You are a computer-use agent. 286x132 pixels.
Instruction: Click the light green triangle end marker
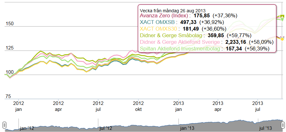(282, 20)
